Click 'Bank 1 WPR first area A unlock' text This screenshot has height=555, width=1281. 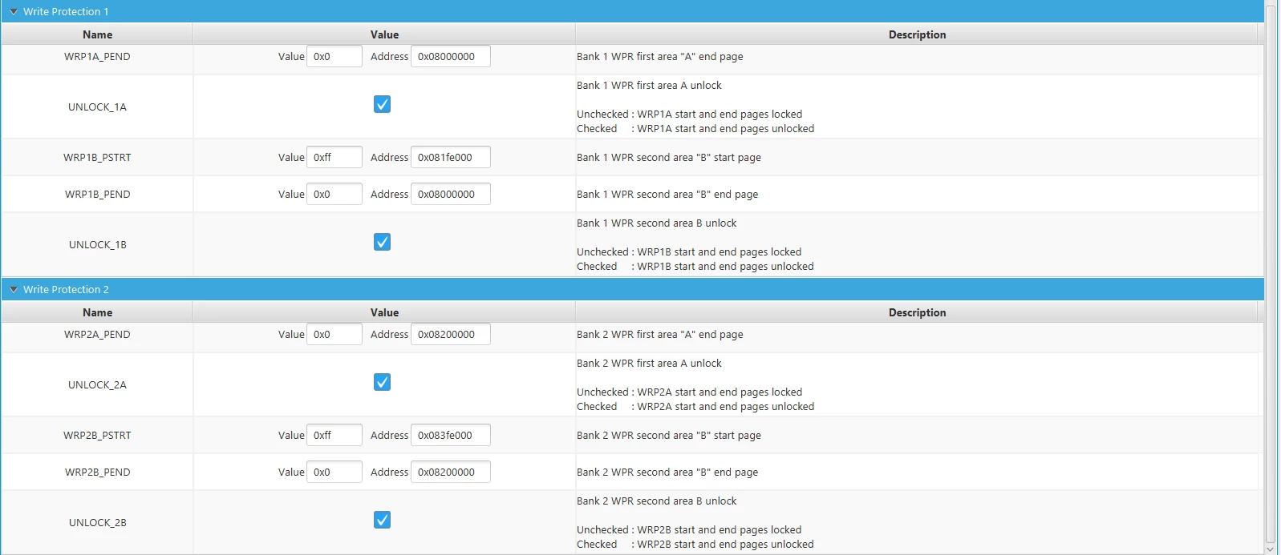[649, 85]
